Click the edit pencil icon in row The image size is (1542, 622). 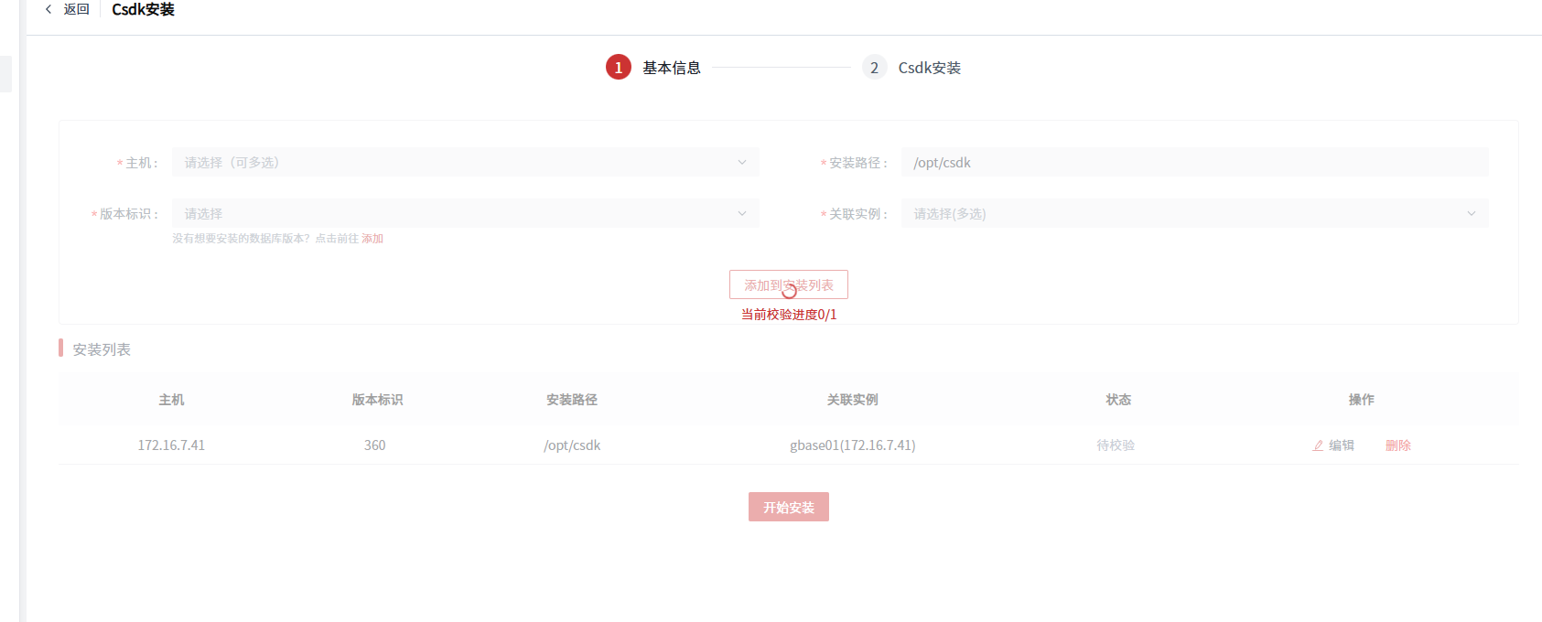(1318, 445)
